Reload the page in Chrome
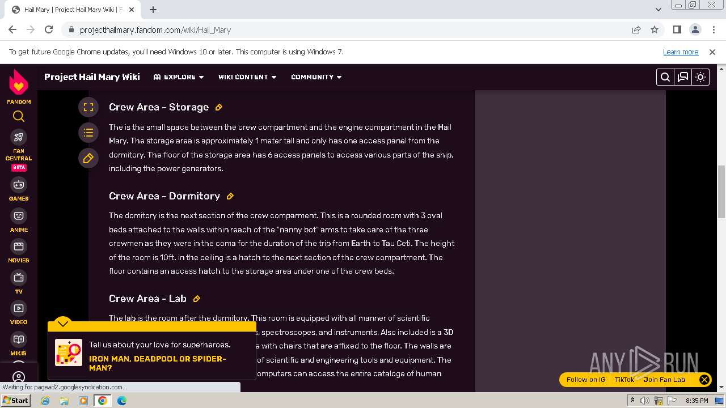The image size is (726, 408). coord(49,29)
